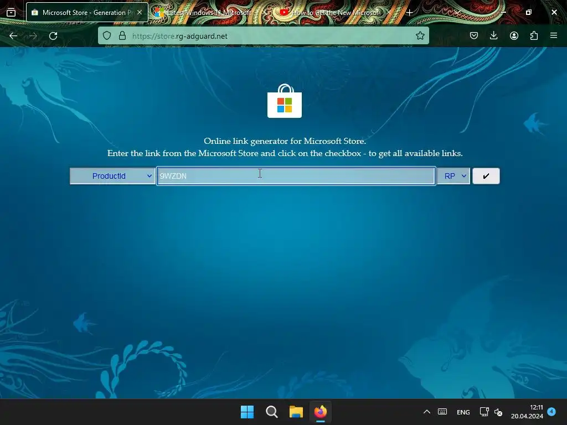Open the extensions puzzle icon
The width and height of the screenshot is (567, 425).
pos(534,35)
